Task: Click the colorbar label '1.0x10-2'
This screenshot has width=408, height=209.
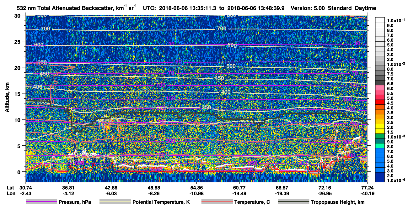Action: 396,64
